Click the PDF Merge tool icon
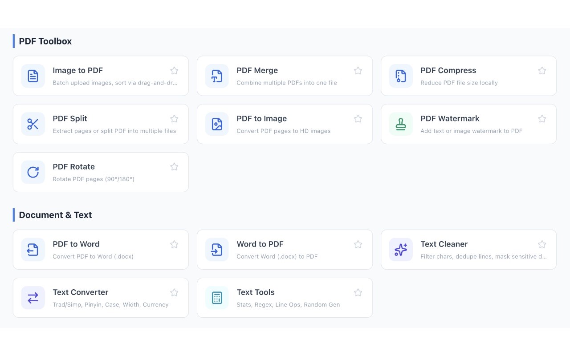Image resolution: width=570 pixels, height=356 pixels. coord(217,76)
